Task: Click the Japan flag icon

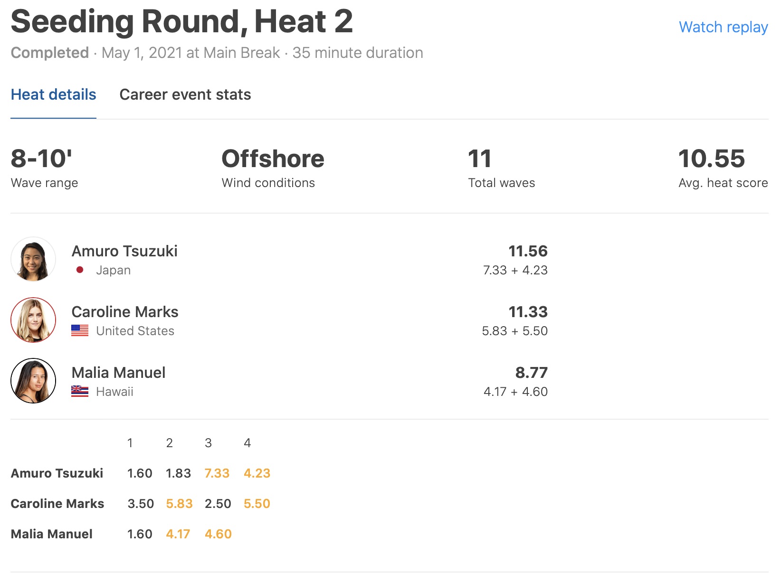Action: tap(80, 270)
